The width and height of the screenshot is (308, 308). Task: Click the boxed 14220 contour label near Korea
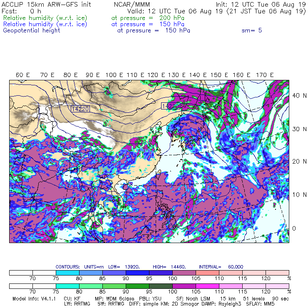coord(171,106)
